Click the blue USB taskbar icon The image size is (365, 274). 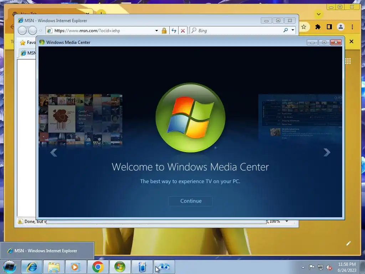pyautogui.click(x=142, y=267)
